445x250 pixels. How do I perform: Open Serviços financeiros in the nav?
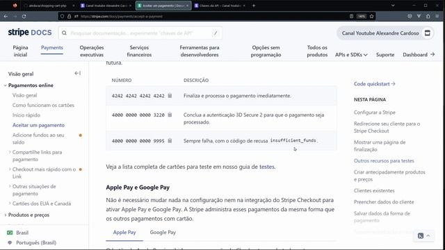click(139, 51)
